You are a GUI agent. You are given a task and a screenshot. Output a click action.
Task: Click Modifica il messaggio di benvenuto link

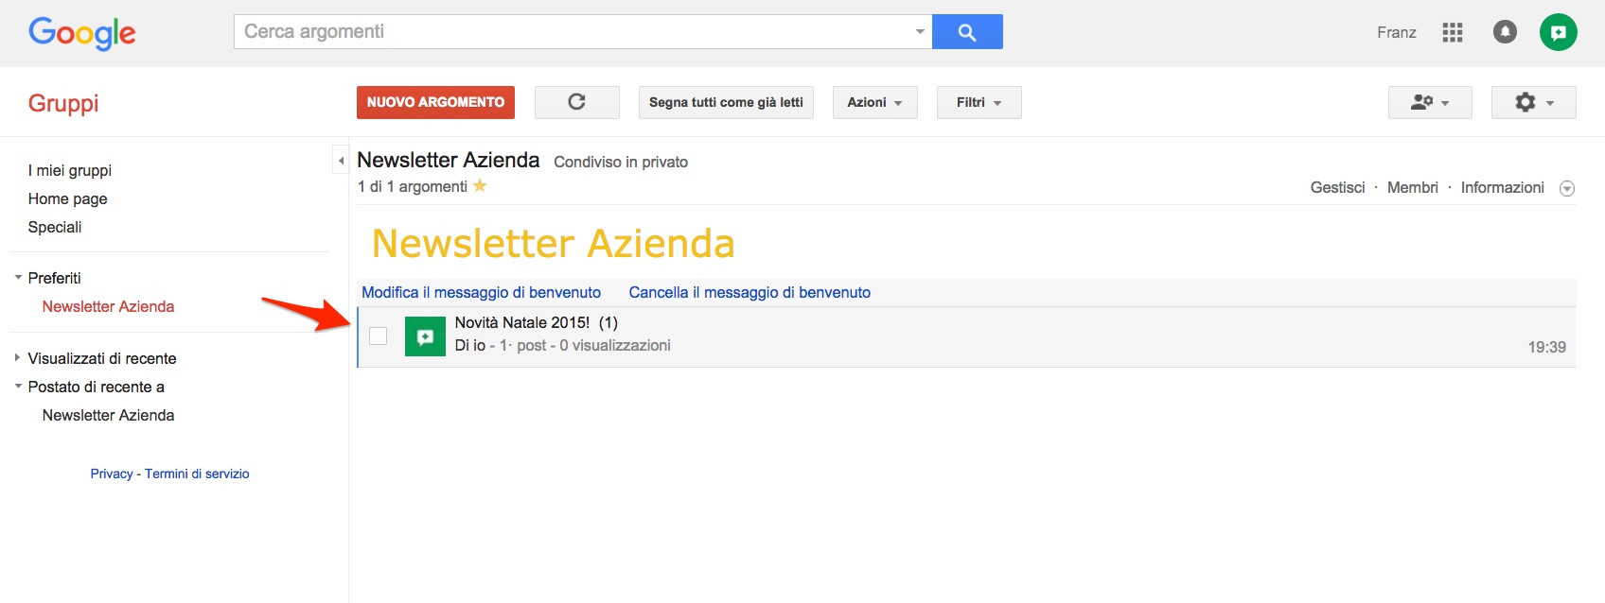coord(482,292)
